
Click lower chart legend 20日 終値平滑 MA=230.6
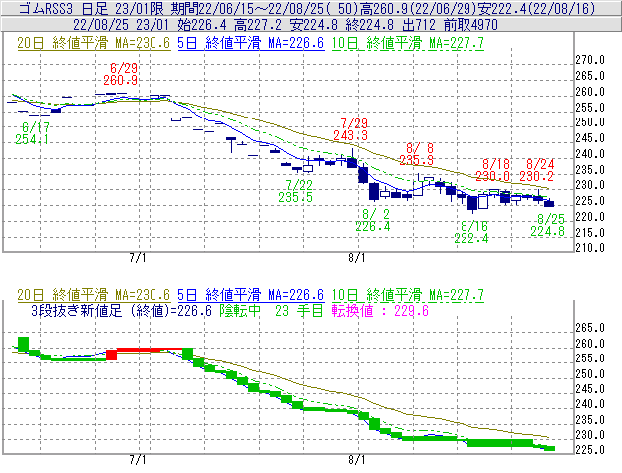click(94, 295)
